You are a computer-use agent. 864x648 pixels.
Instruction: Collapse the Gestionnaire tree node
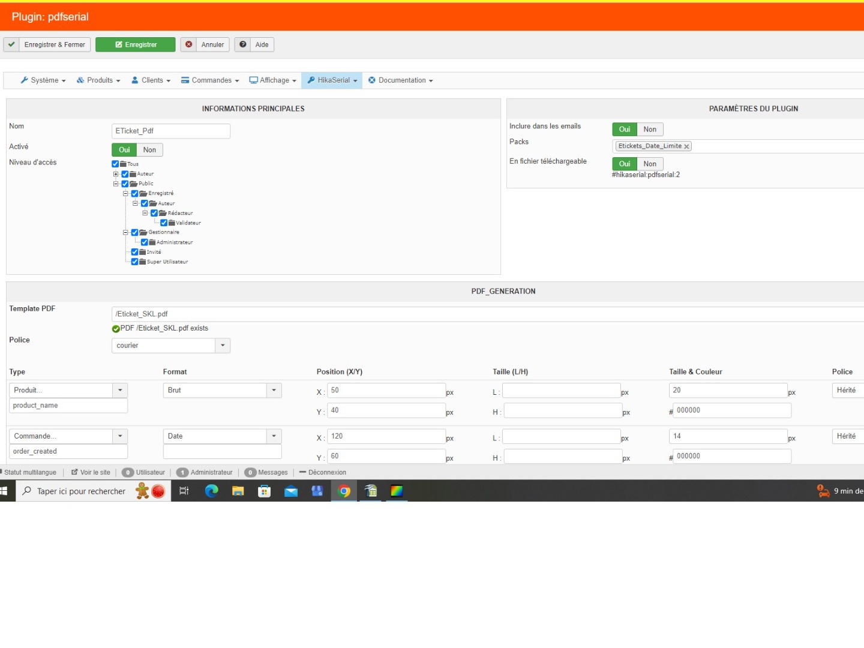point(125,233)
